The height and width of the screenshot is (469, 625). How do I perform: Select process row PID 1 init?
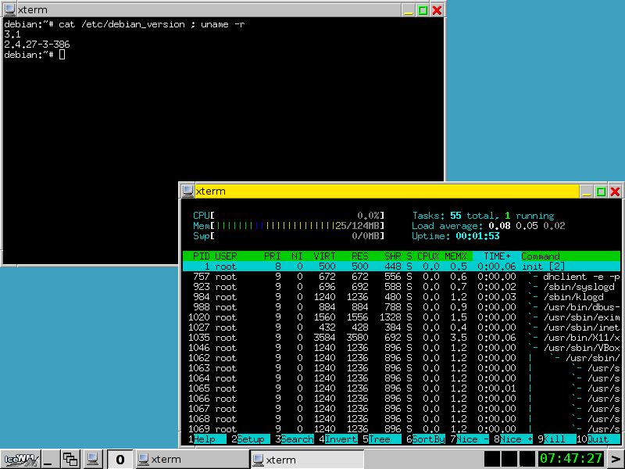[402, 267]
